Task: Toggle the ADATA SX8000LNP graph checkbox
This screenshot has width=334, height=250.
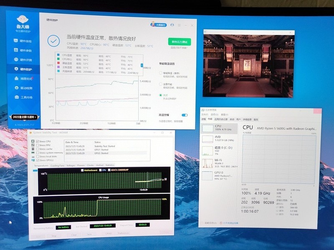Action: coord(109,170)
